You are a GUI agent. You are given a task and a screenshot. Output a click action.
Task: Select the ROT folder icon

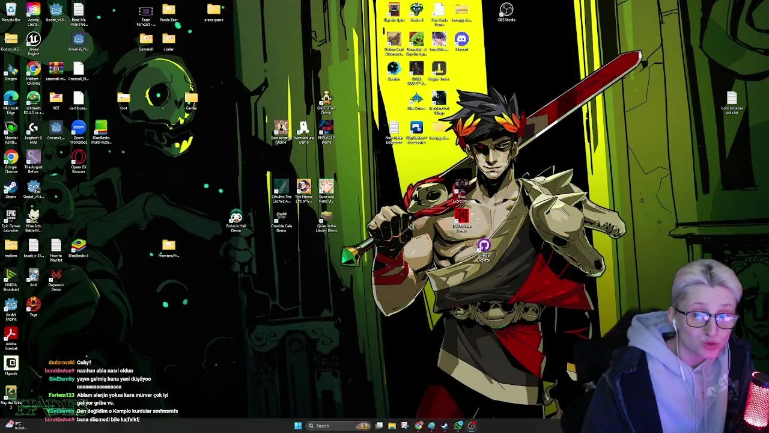[56, 100]
